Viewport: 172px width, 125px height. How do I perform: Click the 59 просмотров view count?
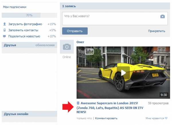[x=158, y=103]
